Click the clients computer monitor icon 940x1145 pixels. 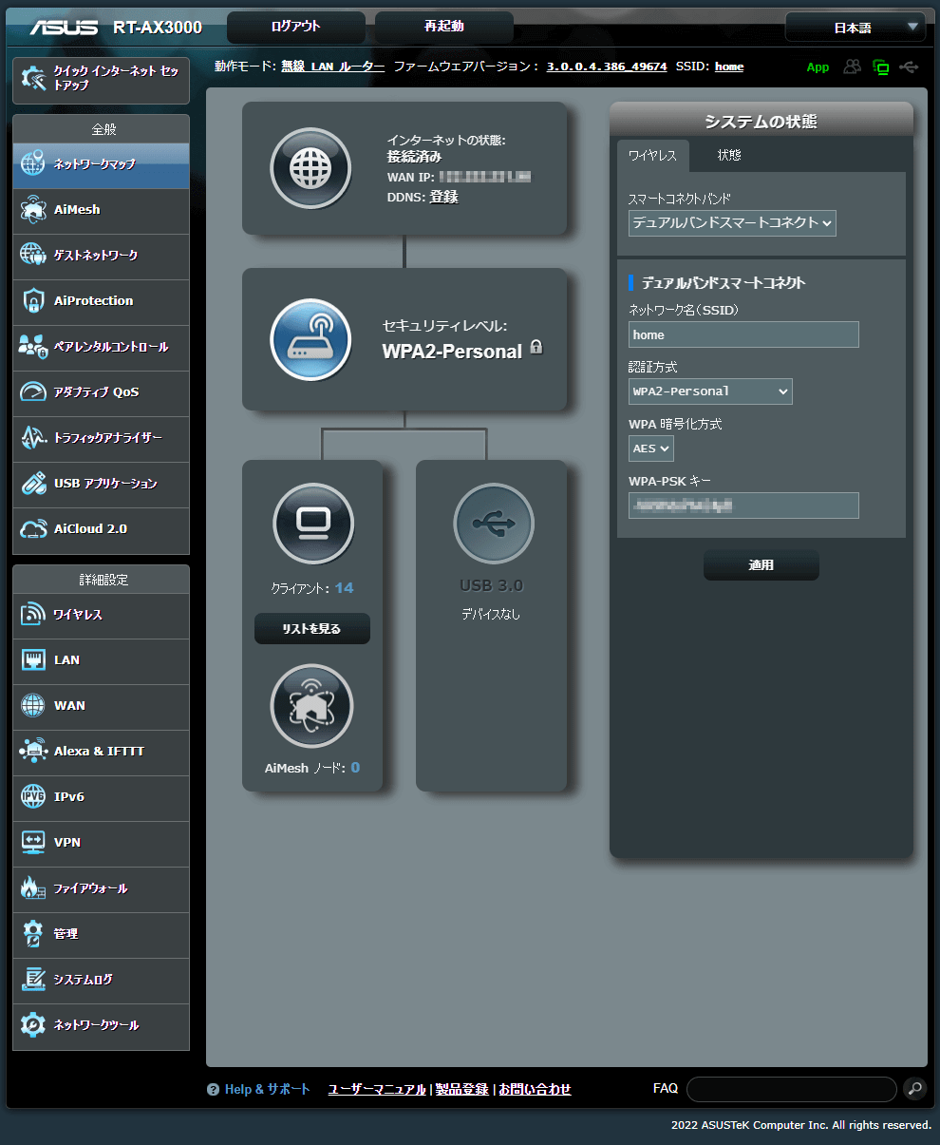312,524
